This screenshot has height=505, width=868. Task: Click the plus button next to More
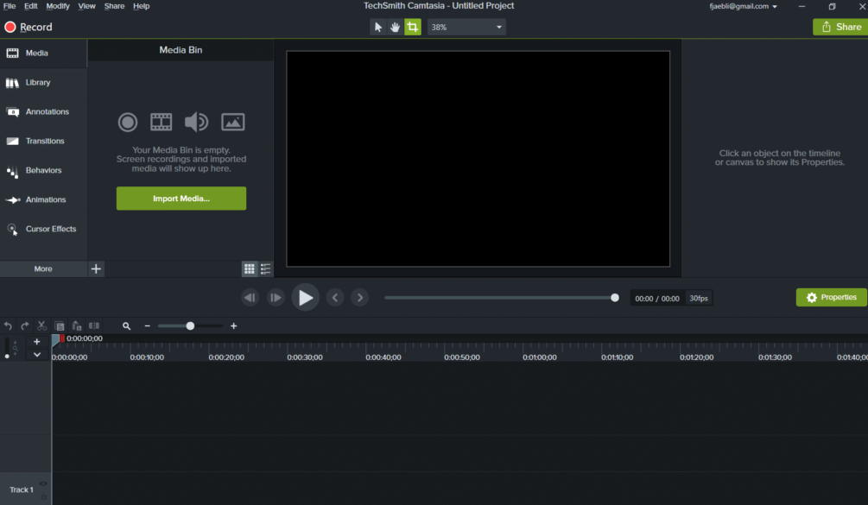pyautogui.click(x=96, y=268)
